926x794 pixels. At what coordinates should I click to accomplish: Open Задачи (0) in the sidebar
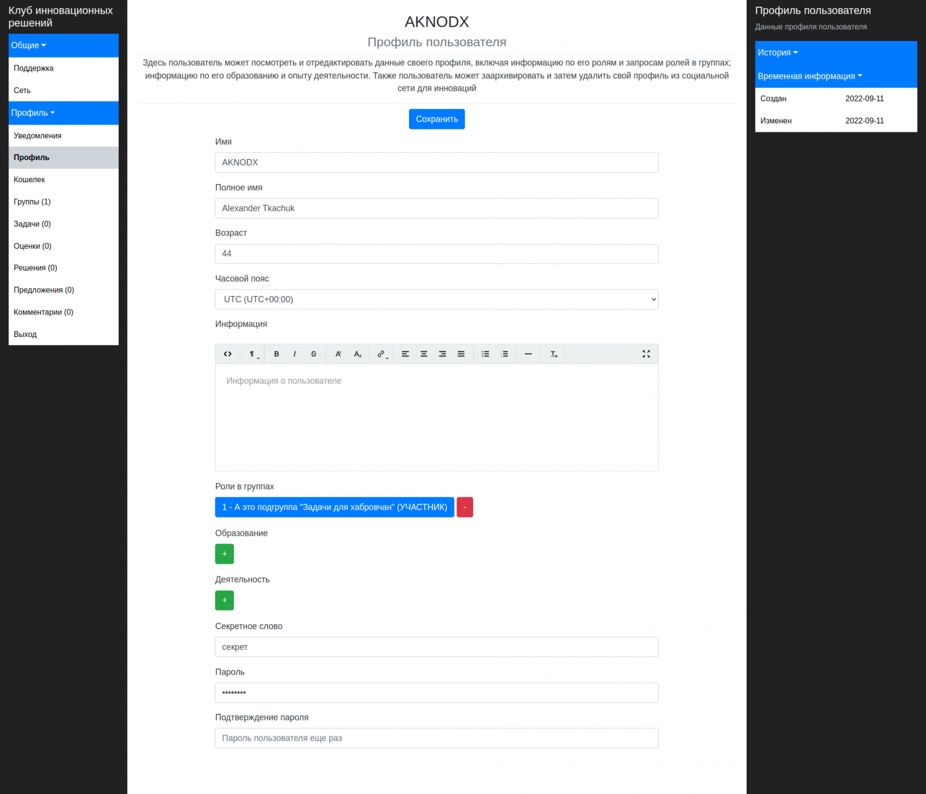64,224
